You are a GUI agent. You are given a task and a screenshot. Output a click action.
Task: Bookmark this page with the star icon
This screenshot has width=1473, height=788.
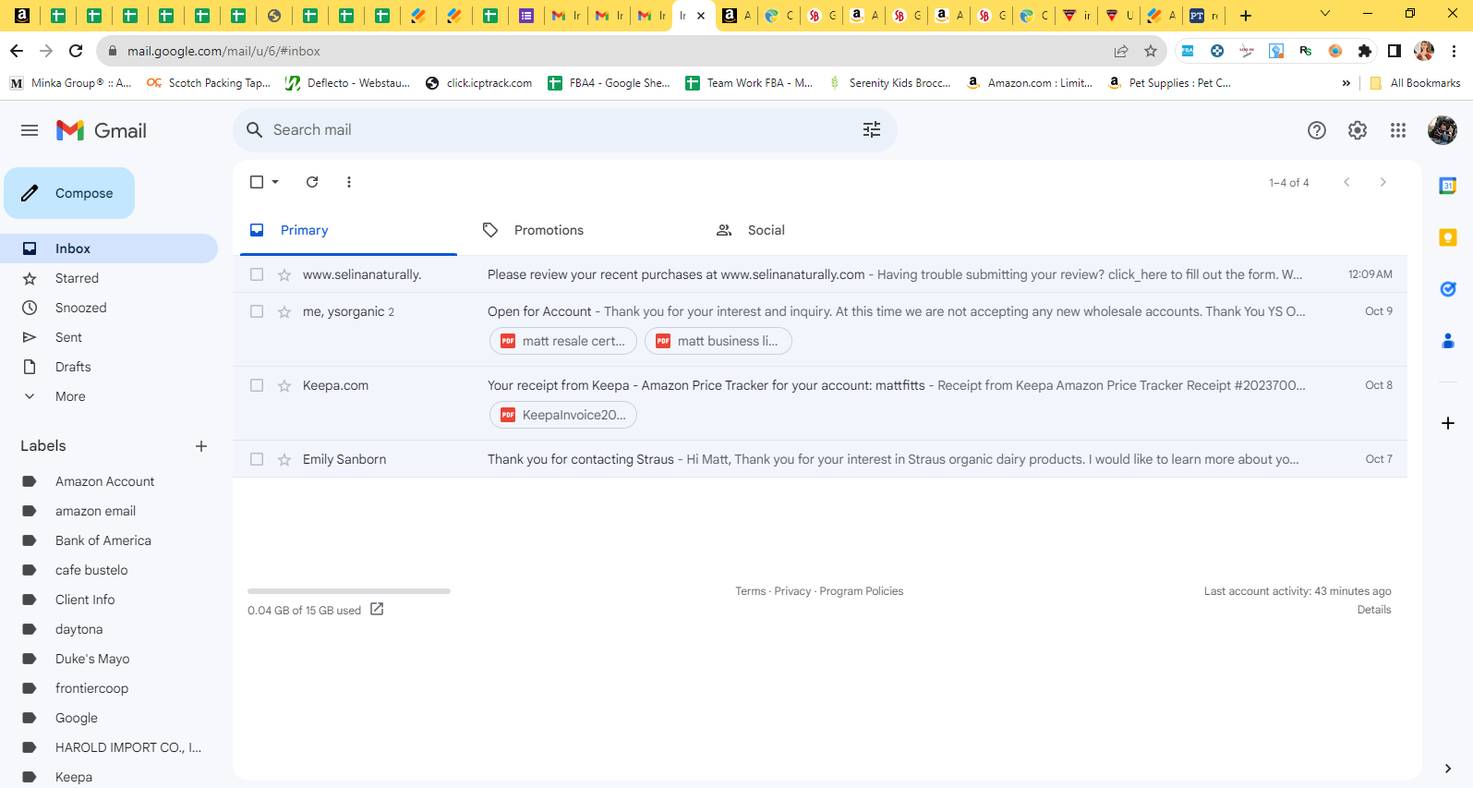[1151, 51]
